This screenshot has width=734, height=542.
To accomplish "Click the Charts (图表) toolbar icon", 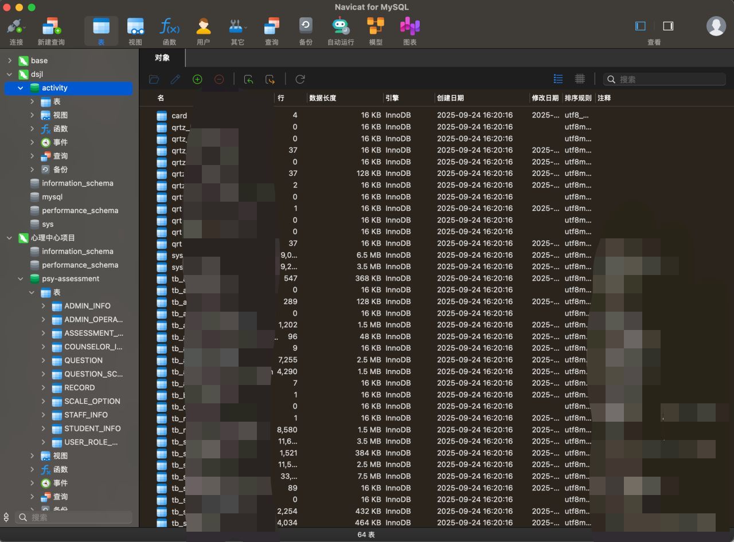I will 409,27.
